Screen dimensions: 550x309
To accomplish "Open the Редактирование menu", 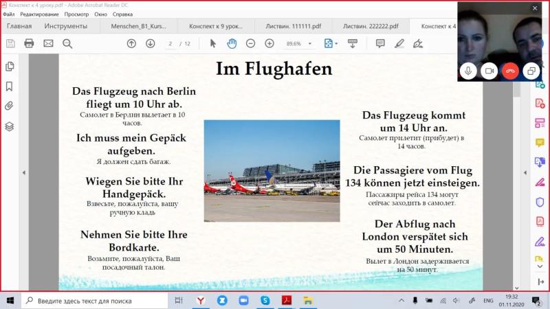I will (39, 14).
